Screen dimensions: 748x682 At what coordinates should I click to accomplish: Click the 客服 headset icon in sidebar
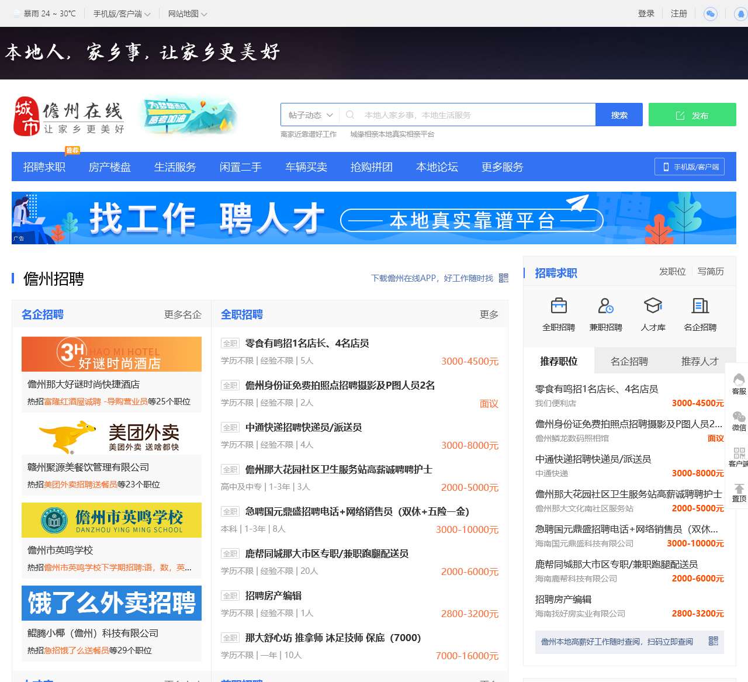739,380
